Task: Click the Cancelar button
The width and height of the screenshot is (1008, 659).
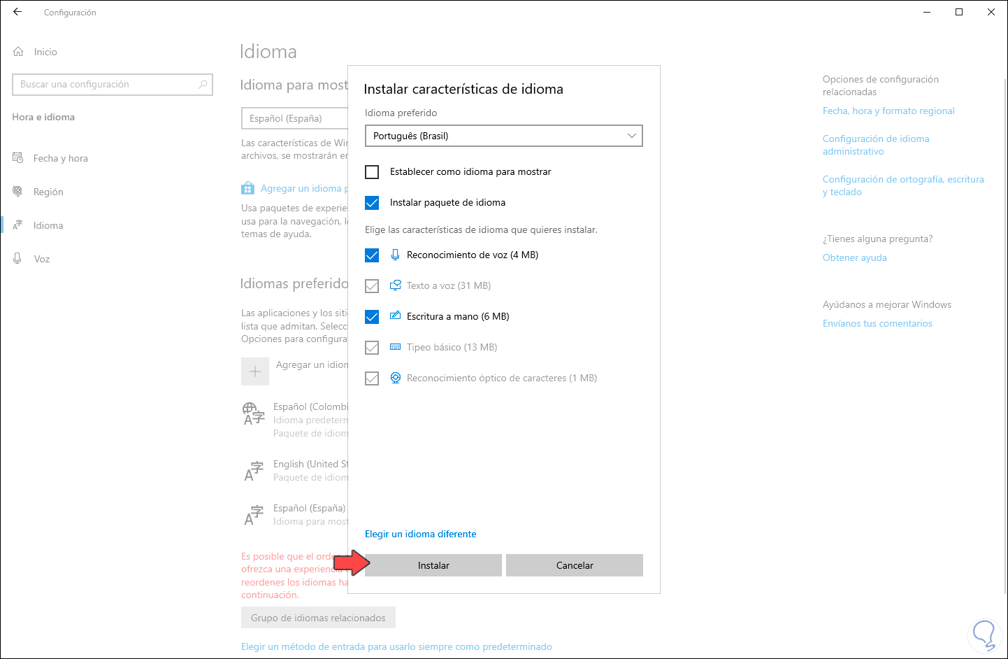Action: pyautogui.click(x=575, y=565)
